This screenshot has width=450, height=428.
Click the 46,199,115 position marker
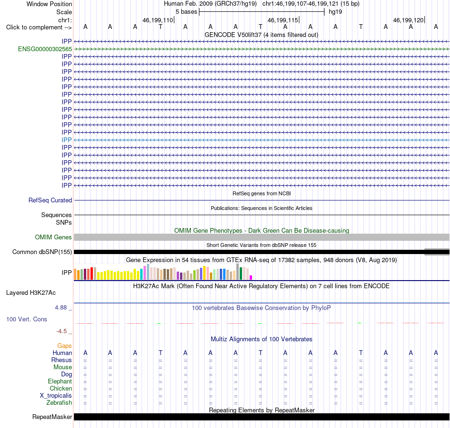coord(283,20)
